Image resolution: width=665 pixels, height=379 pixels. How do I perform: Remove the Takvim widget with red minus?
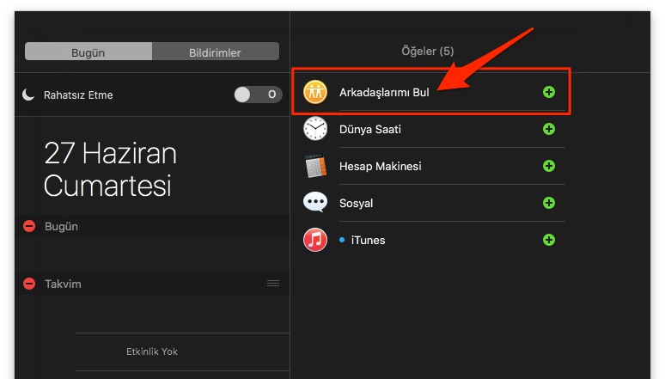click(x=29, y=284)
